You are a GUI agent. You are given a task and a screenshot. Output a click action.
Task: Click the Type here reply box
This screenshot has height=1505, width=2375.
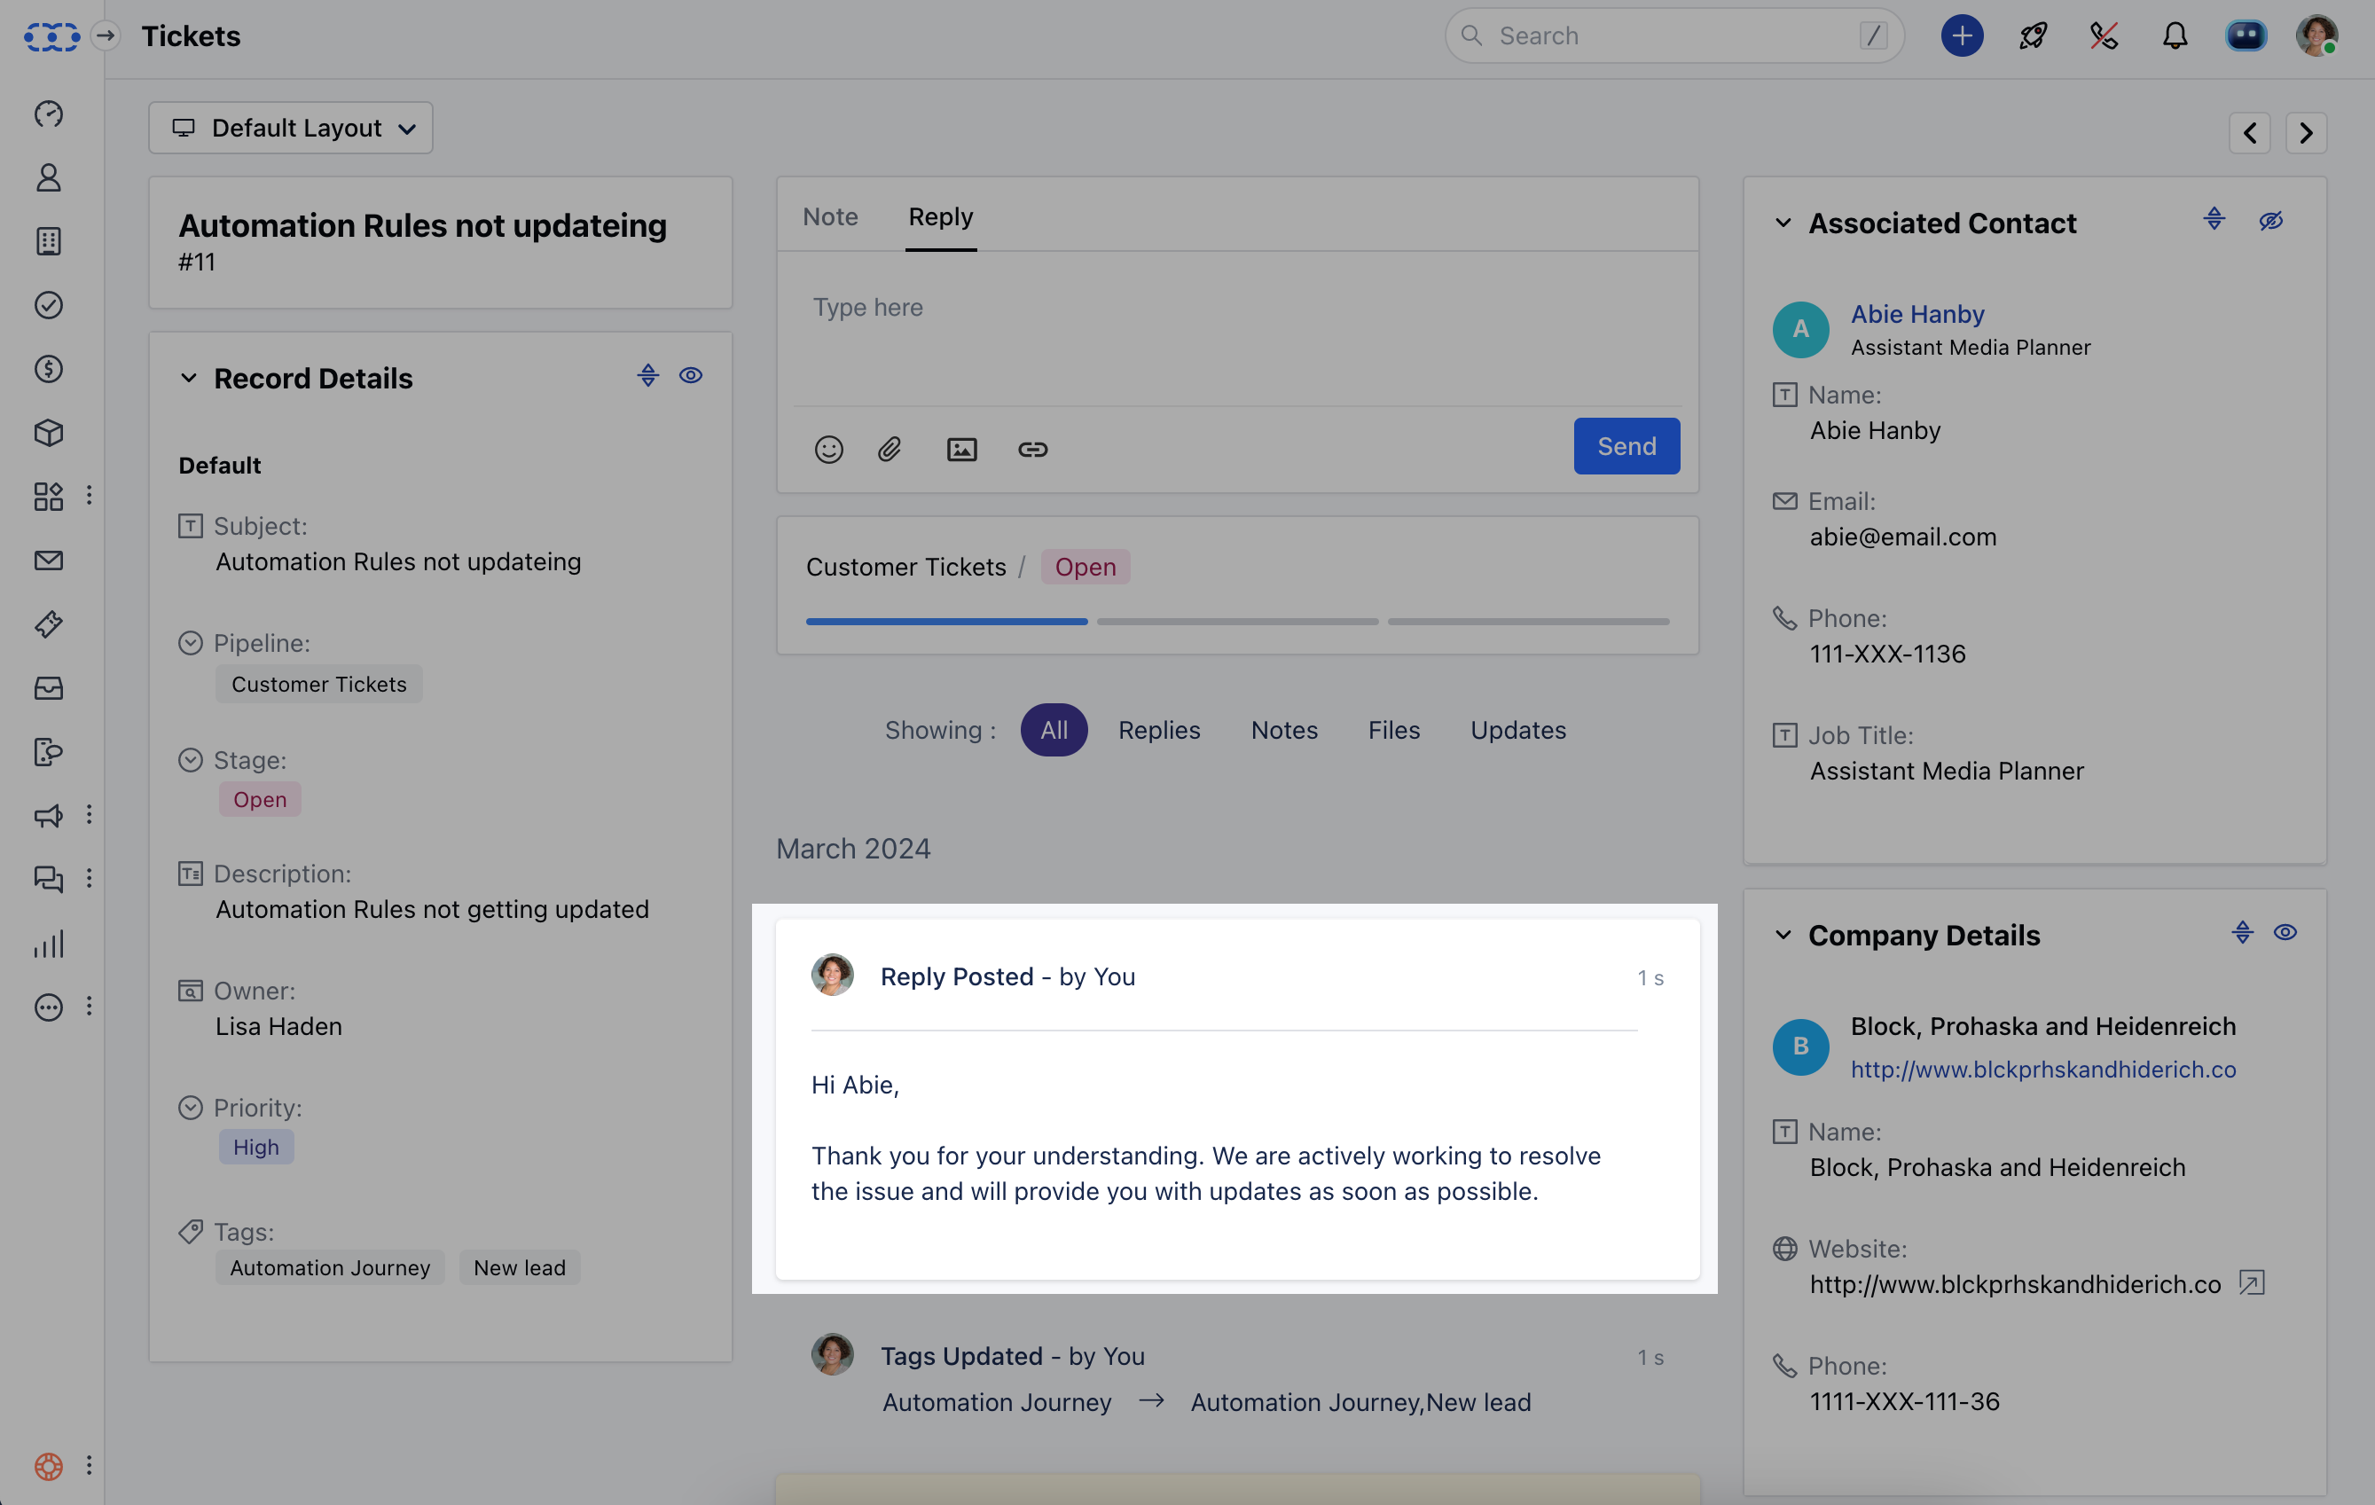pos(1238,328)
